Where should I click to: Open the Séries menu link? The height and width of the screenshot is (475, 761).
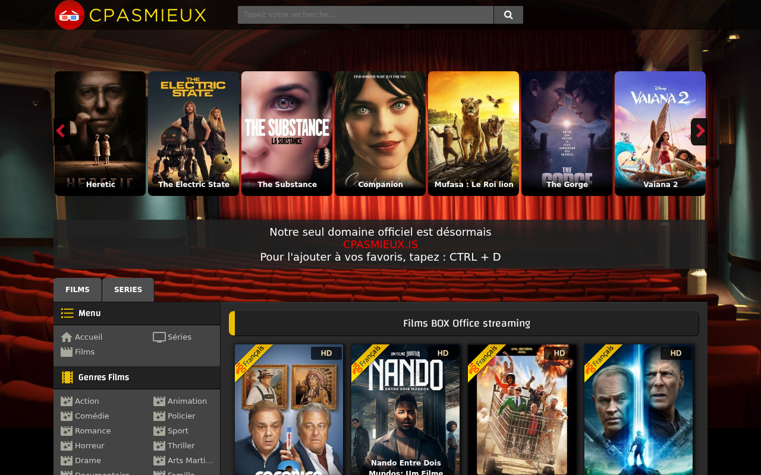click(x=180, y=337)
